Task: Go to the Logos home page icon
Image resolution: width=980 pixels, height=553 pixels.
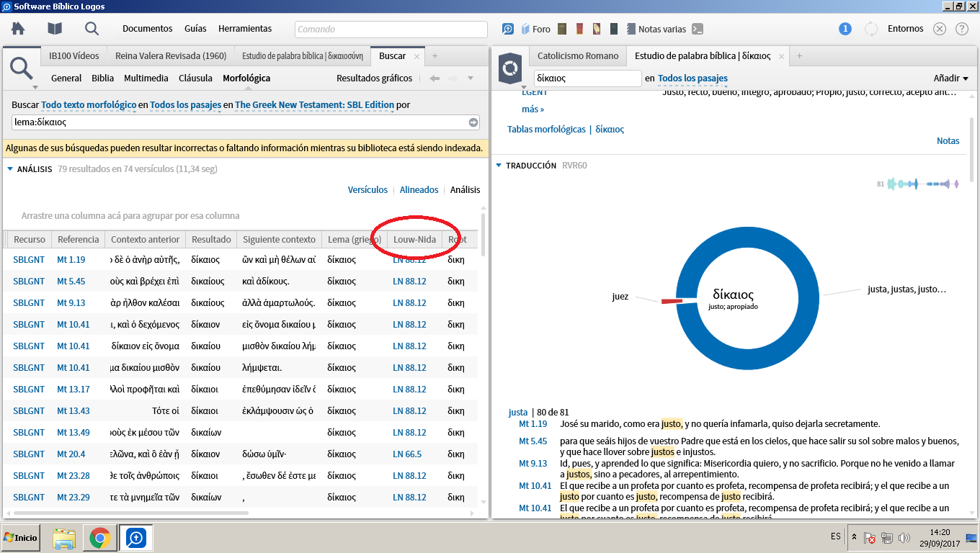Action: [18, 29]
